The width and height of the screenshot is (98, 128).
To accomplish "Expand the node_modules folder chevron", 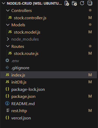I will click(x=8, y=39).
